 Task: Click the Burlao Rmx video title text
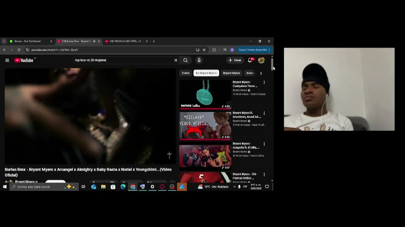[x=88, y=172]
